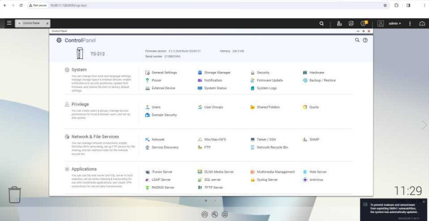Open event notifications info icon
The width and height of the screenshot is (429, 221).
pos(364,24)
